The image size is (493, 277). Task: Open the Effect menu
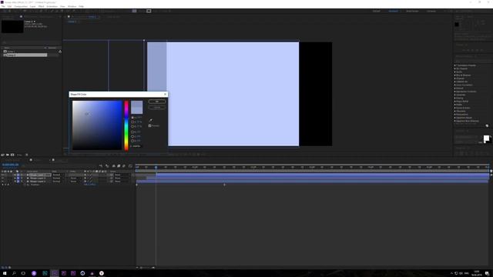point(41,6)
